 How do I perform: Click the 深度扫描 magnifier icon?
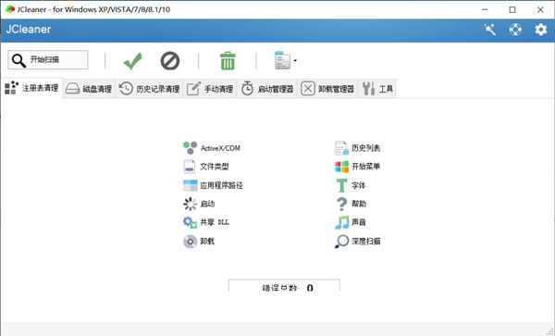[x=341, y=242]
